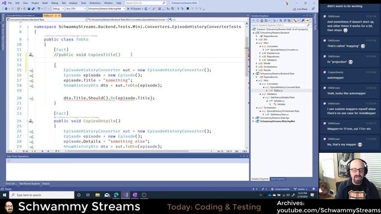Expand the Dto folder under SchwammyStreams.Backend
The image size is (381, 214).
click(257, 40)
